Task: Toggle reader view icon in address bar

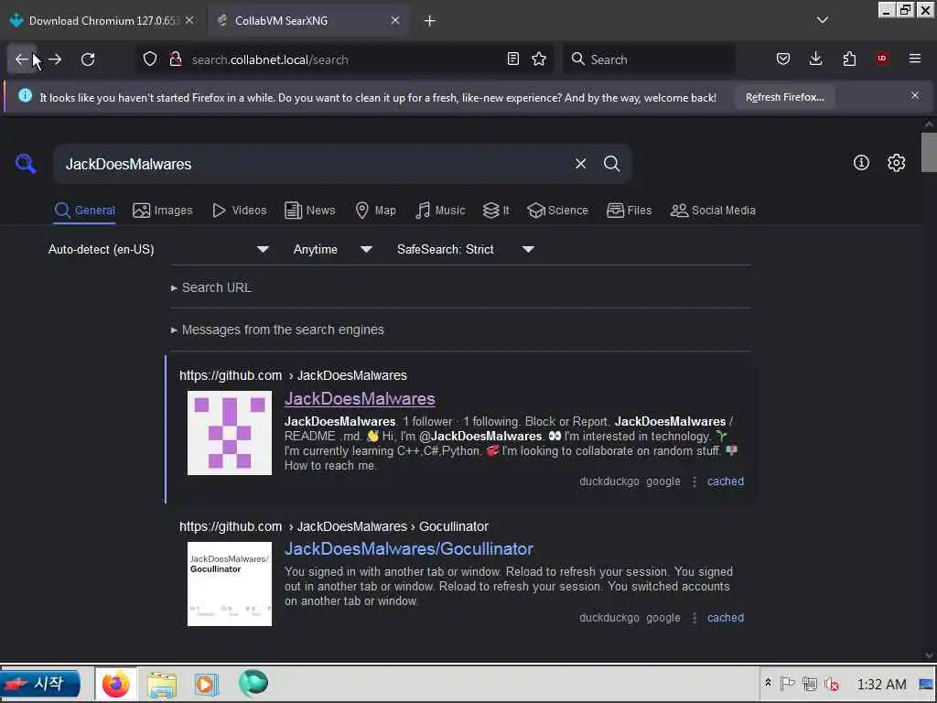Action: click(x=512, y=59)
